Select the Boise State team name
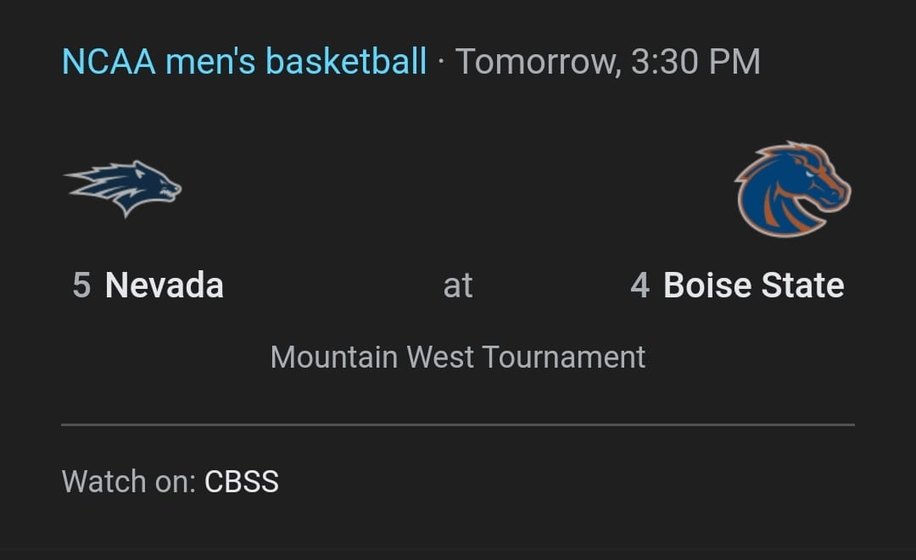This screenshot has width=916, height=560. coord(753,286)
